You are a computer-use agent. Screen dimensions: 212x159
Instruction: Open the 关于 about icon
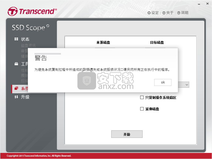point(164,13)
